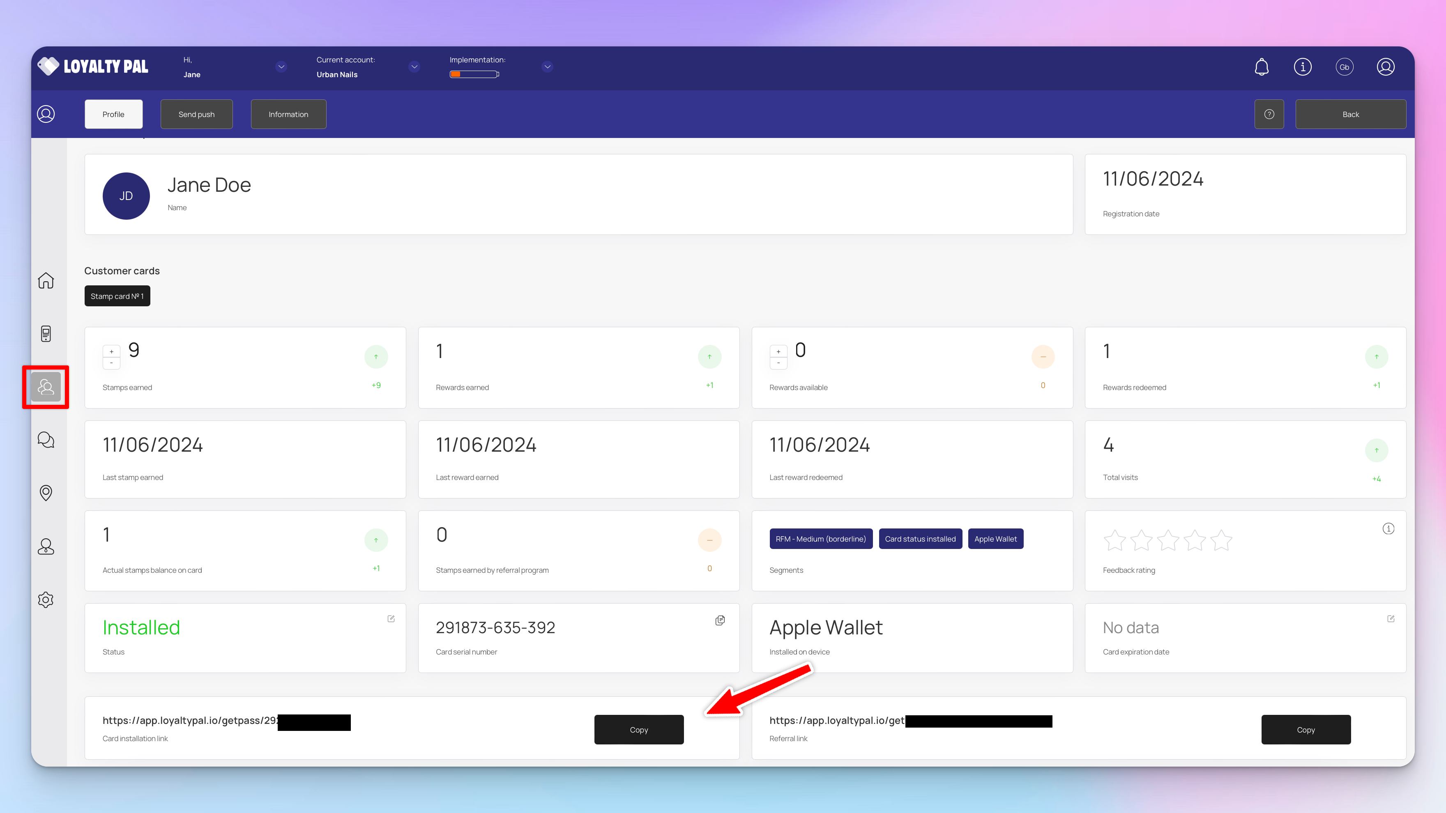1446x813 pixels.
Task: Decrease Rewards available with minus stepper
Action: [x=778, y=363]
